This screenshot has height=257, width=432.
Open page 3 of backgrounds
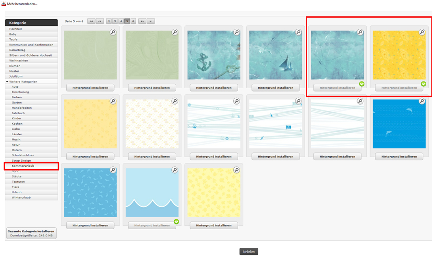coord(115,21)
